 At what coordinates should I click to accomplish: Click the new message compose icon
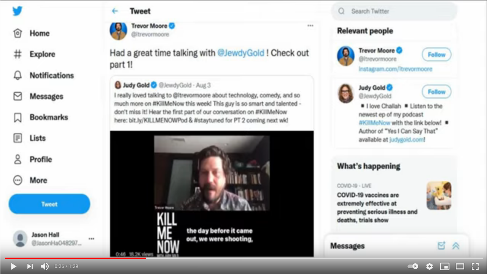pyautogui.click(x=441, y=246)
